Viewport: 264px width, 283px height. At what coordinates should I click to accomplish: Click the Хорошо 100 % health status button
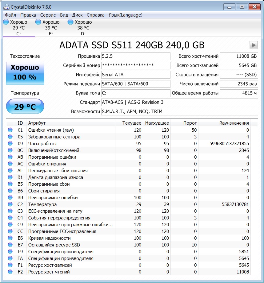[25, 73]
